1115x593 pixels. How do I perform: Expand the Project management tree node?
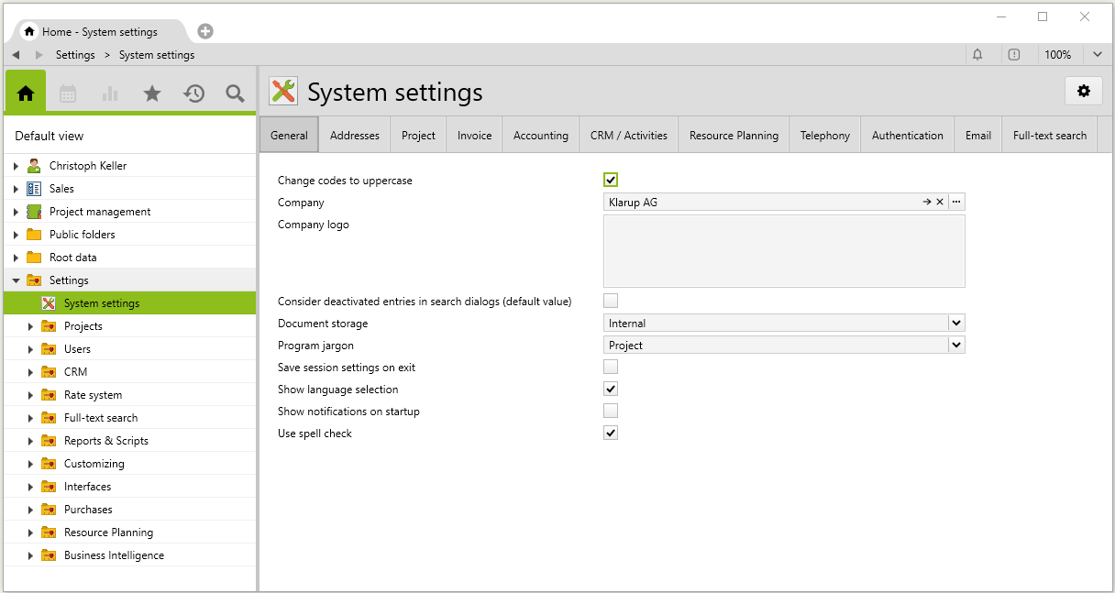16,212
